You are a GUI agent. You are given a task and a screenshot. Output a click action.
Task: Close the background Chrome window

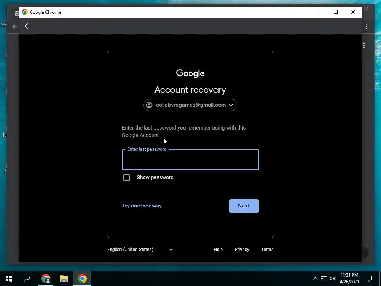pos(366,9)
